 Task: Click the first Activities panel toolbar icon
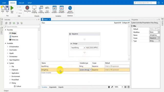(6, 23)
